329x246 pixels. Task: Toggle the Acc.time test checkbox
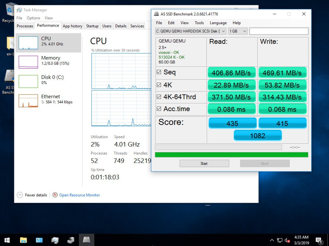159,109
